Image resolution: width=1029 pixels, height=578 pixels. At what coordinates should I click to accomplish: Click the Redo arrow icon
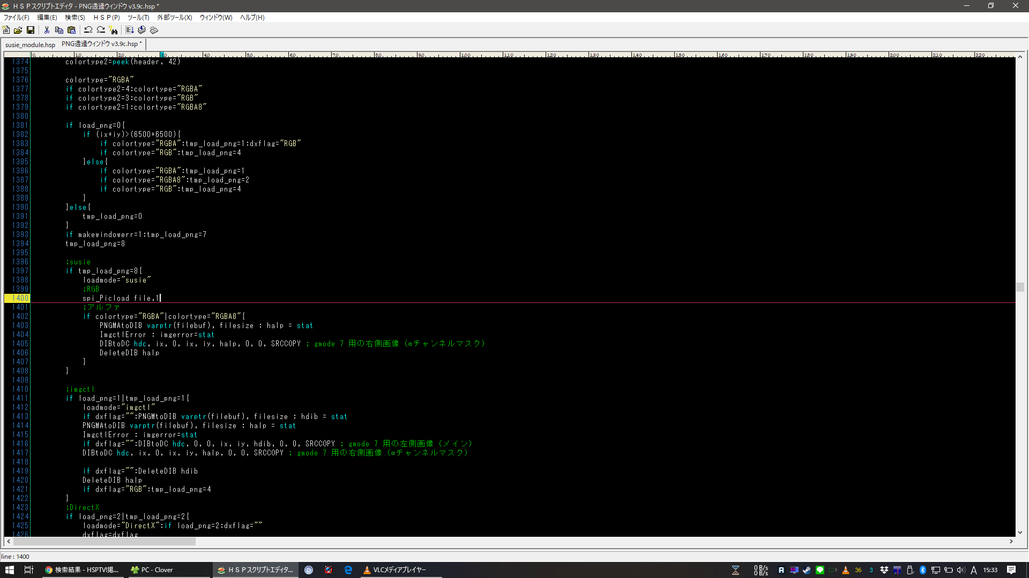101,30
